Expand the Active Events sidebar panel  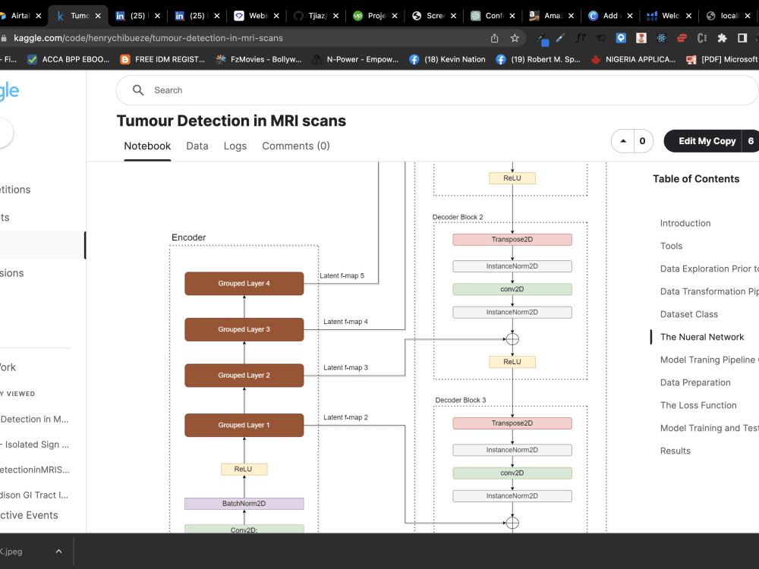click(29, 515)
